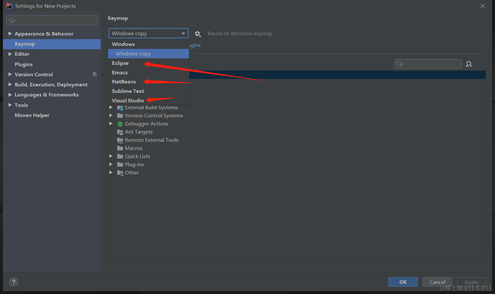
Task: Expand the Other tree node
Action: (111, 172)
